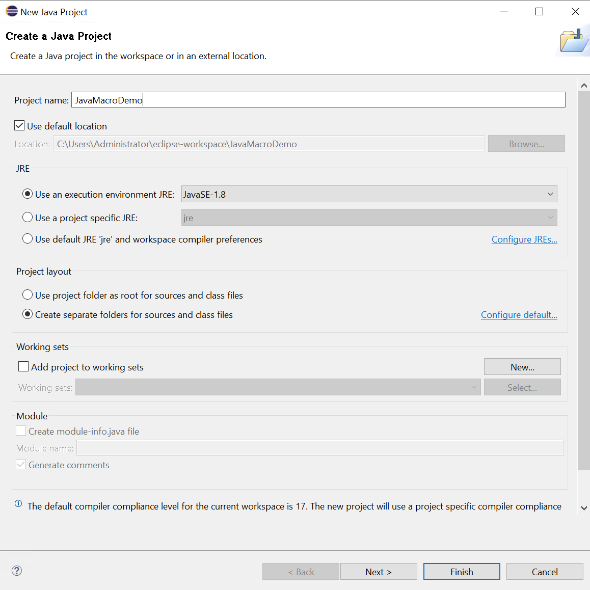Select Use a project specific JRE
Image resolution: width=590 pixels, height=590 pixels.
(28, 217)
